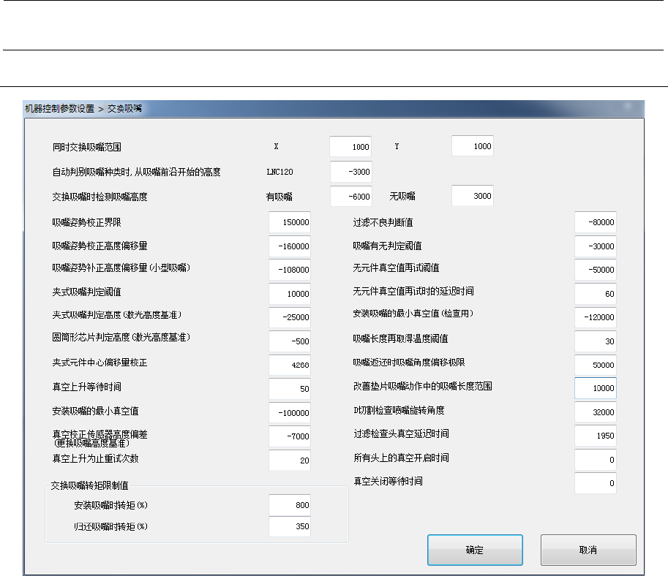Click the 确定 button
Screen dimensions: 668x576
(x=475, y=550)
